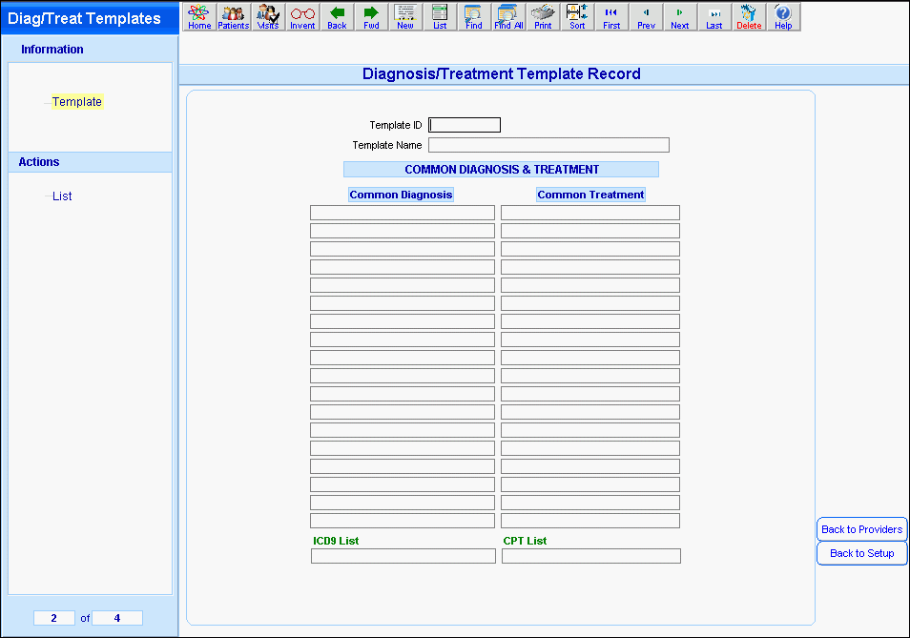Viewport: 910px width, 638px height.
Task: Go to Home via toolbar icon
Action: pos(199,16)
